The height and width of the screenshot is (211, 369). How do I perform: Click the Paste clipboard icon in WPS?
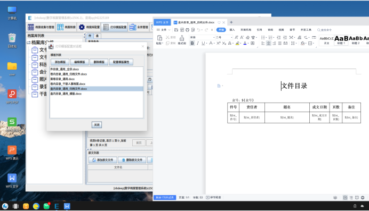[159, 38]
